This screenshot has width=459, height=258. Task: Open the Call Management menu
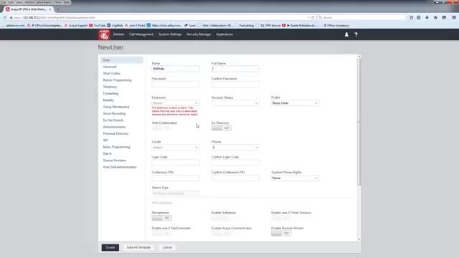[x=141, y=34]
